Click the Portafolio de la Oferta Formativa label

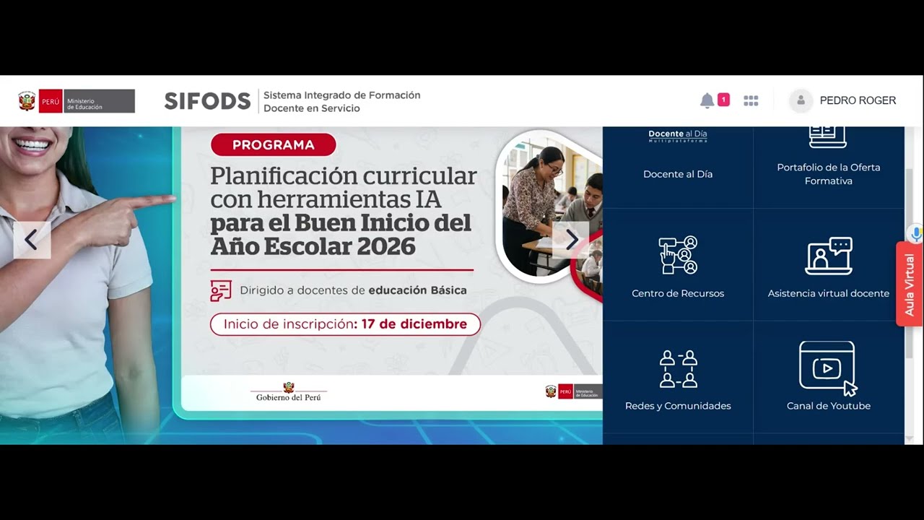click(x=829, y=174)
